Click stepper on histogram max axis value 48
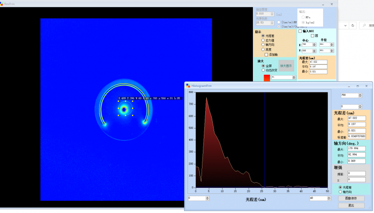 pos(328,198)
